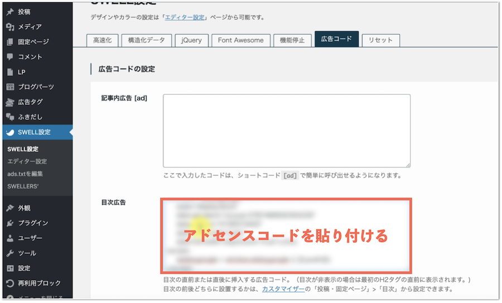Open the 設定 settings menu item
Viewport: 502px width, 303px height.
[x=24, y=268]
